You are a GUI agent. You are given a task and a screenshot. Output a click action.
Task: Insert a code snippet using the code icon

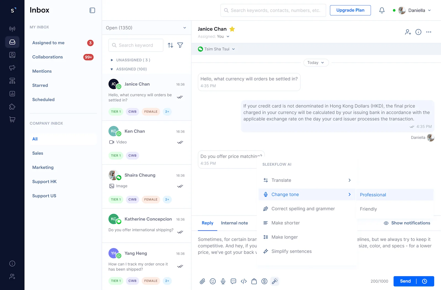(x=244, y=281)
